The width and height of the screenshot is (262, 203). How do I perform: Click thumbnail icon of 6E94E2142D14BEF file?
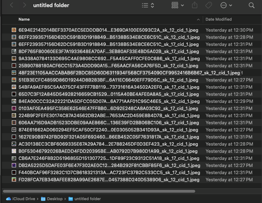point(14,30)
